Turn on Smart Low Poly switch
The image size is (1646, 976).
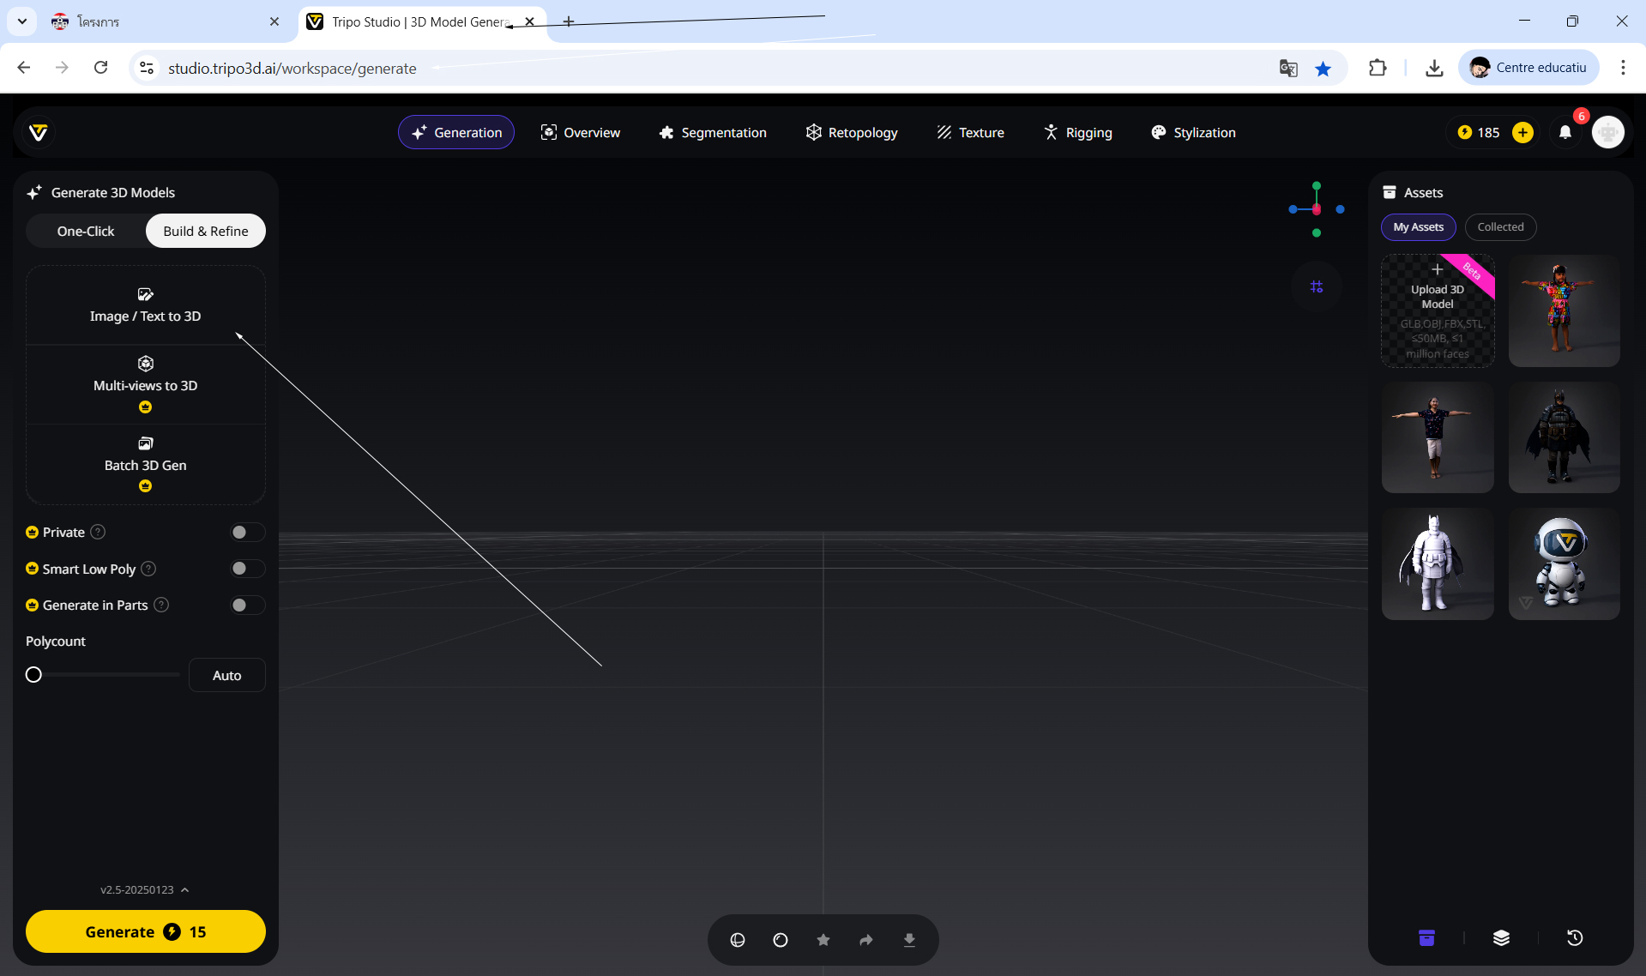click(247, 569)
